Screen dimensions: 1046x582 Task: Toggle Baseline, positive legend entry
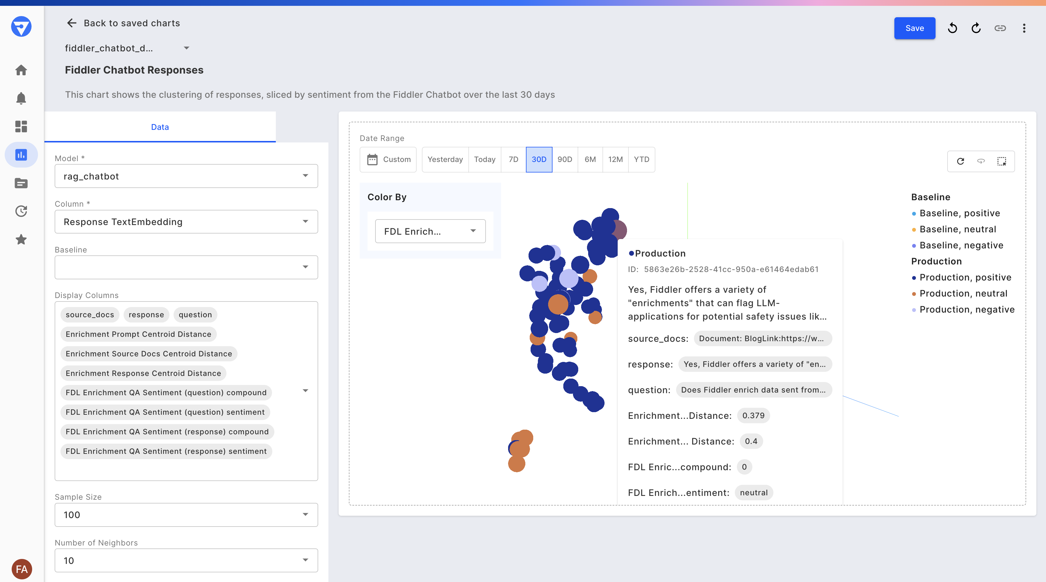coord(959,213)
